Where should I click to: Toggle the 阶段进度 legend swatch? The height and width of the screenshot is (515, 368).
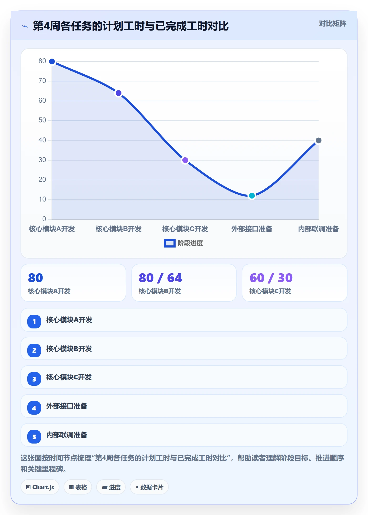pos(170,243)
